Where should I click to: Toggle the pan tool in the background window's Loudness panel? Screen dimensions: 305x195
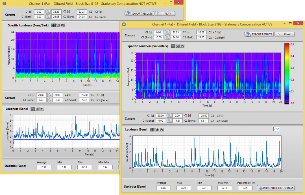(x=42, y=109)
